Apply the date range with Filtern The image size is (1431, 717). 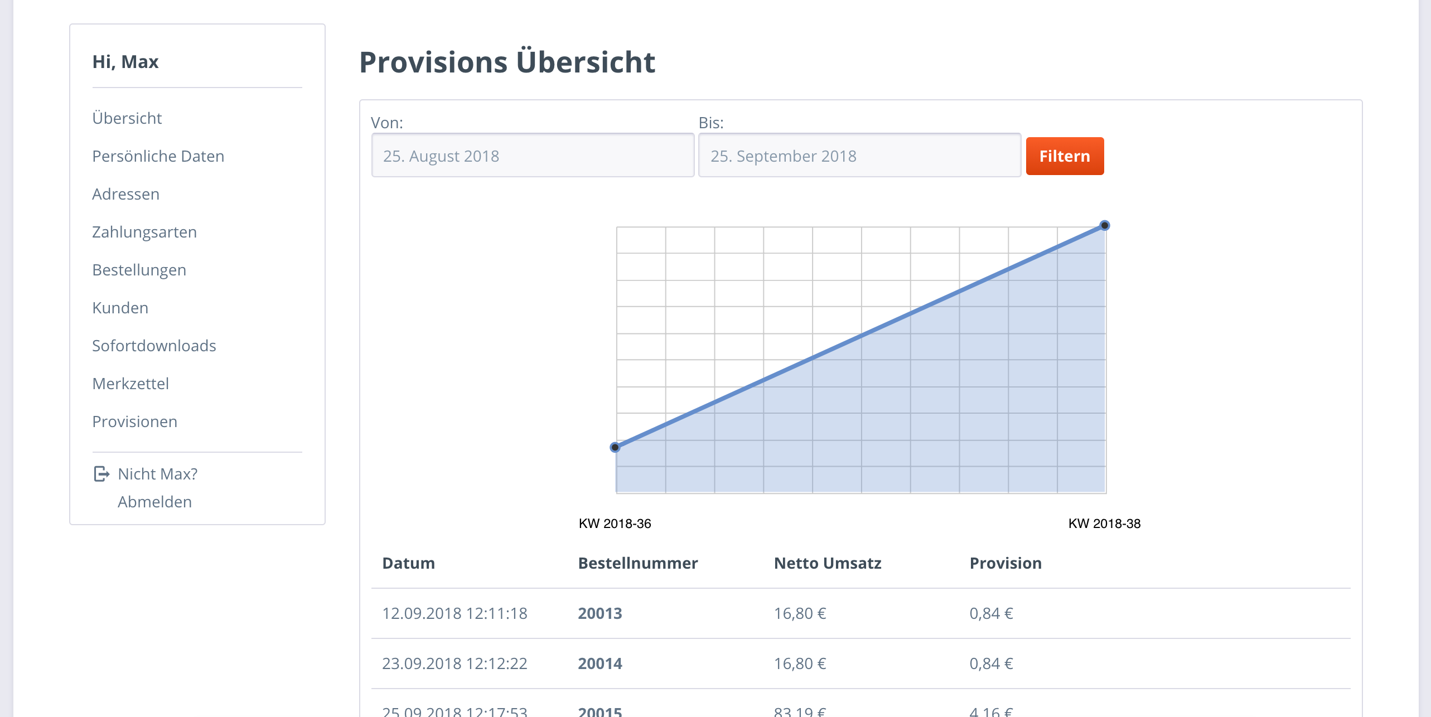1065,156
